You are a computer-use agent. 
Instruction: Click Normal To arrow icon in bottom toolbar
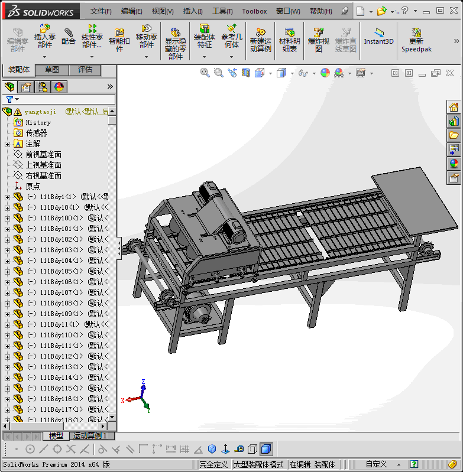tap(226, 449)
